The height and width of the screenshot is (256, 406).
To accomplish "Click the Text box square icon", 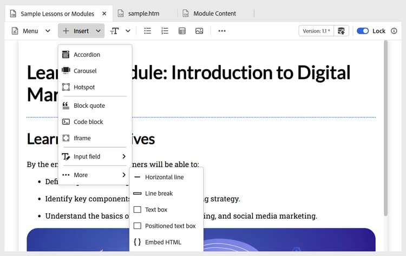I will 137,209.
